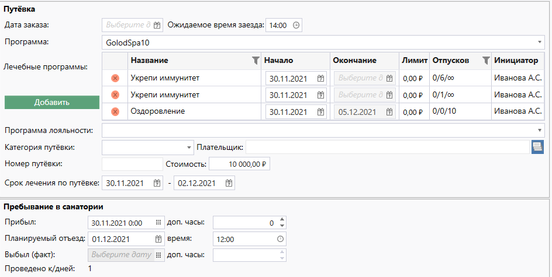
Task: Expand the Программа dropdown GolodSpa10
Action: pos(539,43)
